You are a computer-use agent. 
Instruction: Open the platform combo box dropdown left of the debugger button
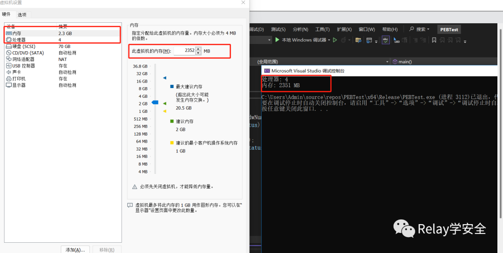click(270, 40)
